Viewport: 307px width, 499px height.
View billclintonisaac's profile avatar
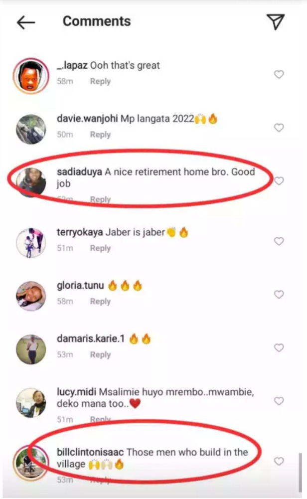pos(31,463)
